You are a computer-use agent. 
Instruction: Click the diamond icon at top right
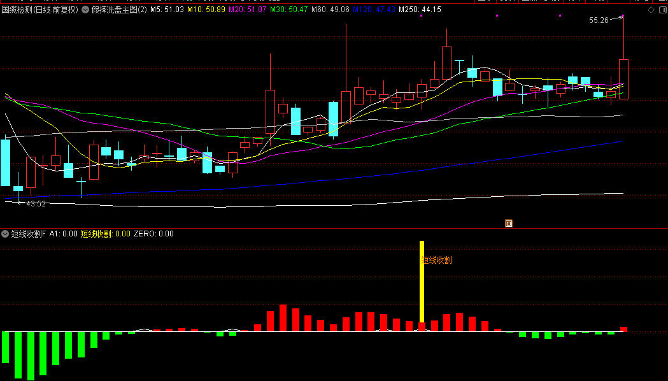tap(651, 10)
